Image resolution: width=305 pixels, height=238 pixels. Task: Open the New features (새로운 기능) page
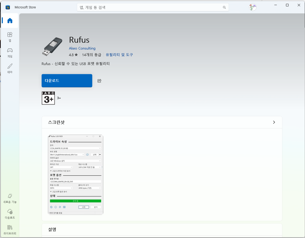[x=10, y=198]
